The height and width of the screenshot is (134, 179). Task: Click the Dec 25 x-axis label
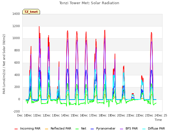[x=162, y=115]
